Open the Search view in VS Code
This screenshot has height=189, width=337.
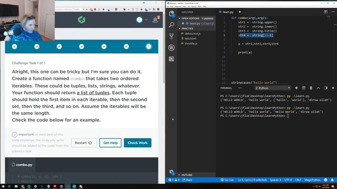171,25
